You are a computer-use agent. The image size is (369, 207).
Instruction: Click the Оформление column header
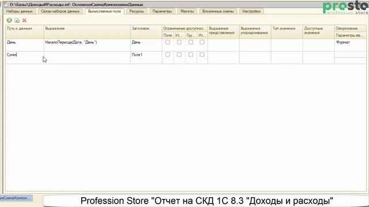coord(351,28)
